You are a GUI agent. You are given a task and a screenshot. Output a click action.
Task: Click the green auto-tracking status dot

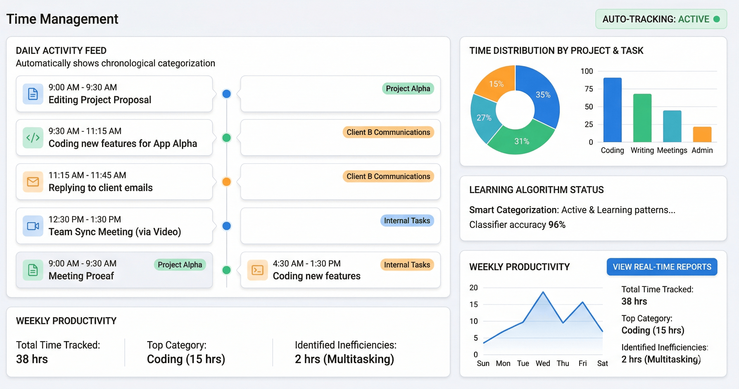pyautogui.click(x=716, y=19)
